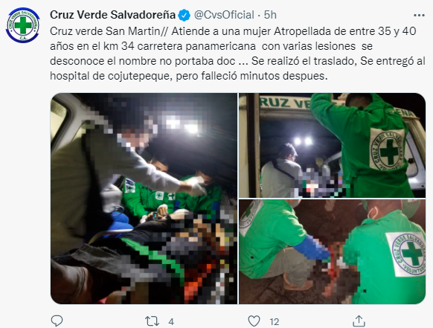Click the blue verified badge

pos(185,15)
